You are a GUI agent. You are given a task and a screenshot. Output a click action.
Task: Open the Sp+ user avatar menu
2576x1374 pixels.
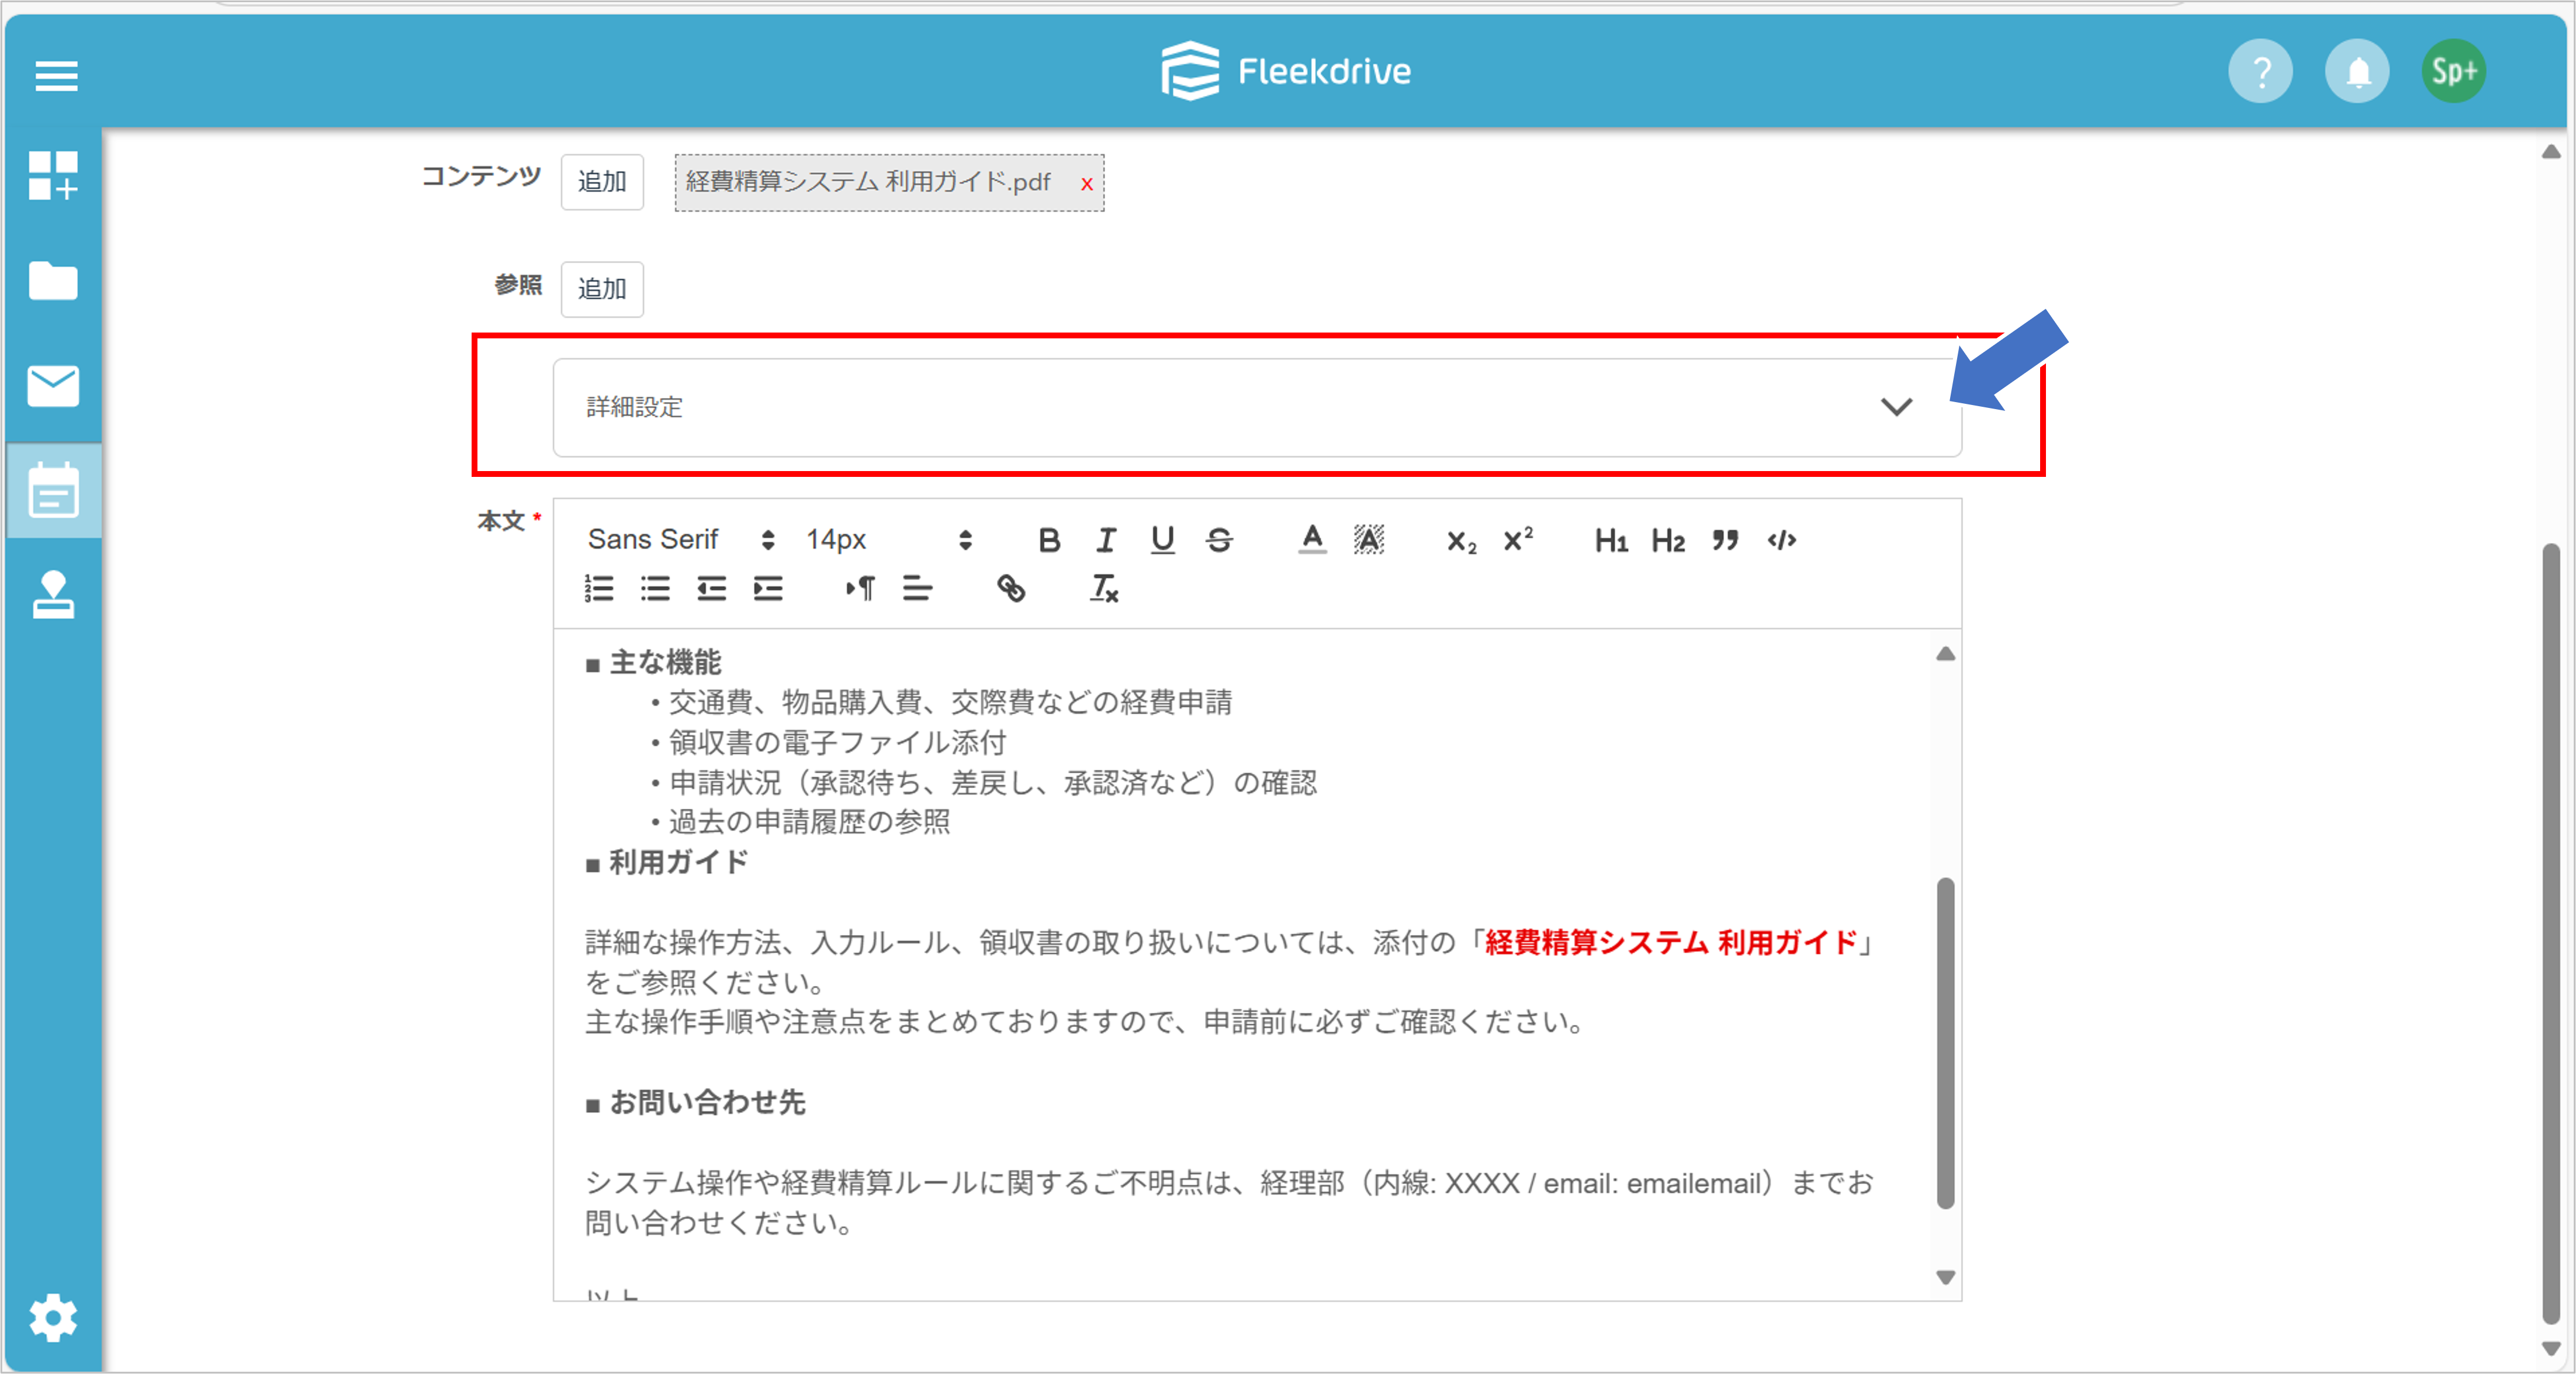pos(2454,72)
